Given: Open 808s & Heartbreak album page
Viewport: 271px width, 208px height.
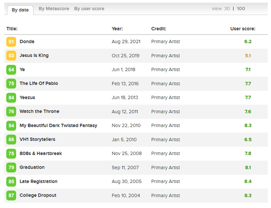Looking at the screenshot, I should 41,153.
